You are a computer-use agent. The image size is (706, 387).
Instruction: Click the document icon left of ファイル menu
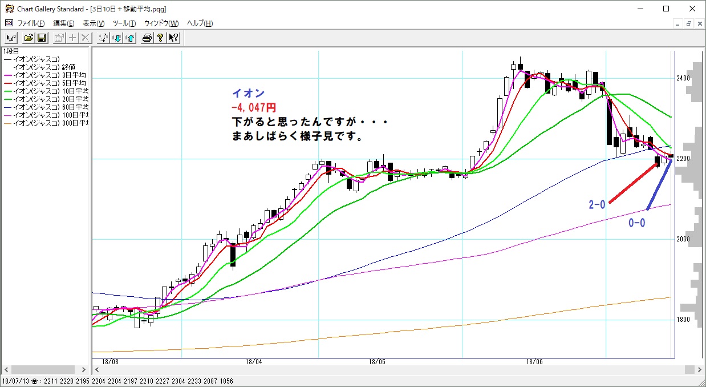click(x=9, y=23)
